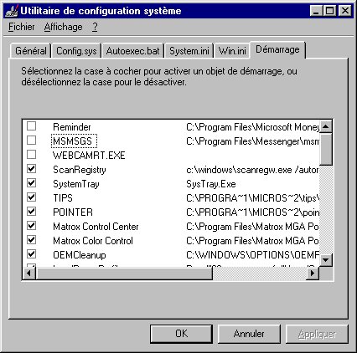The image size is (357, 353).
Task: Open the ? help menu
Action: click(x=95, y=27)
